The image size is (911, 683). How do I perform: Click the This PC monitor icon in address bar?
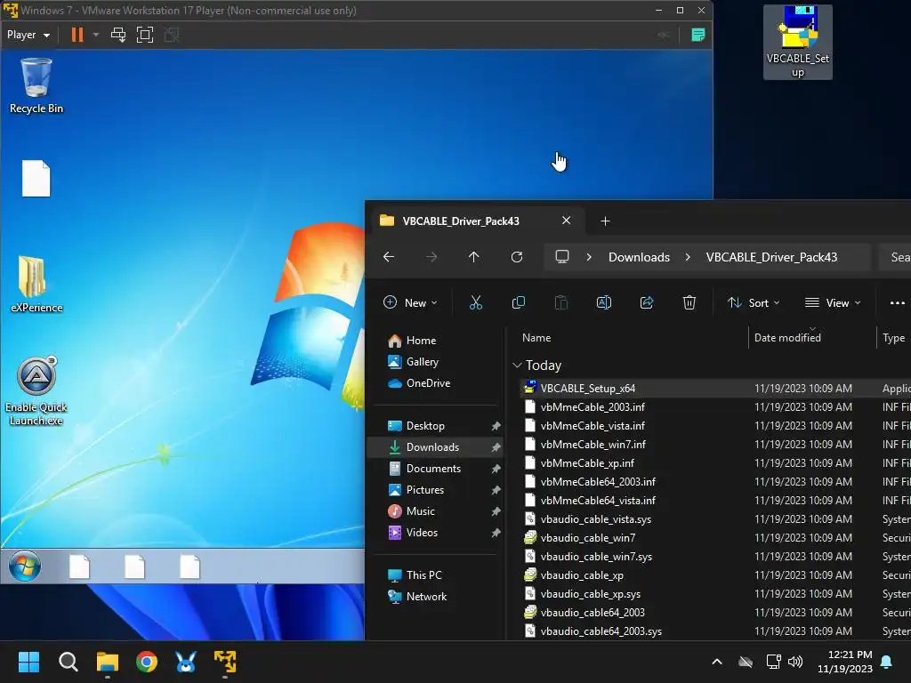pos(562,257)
